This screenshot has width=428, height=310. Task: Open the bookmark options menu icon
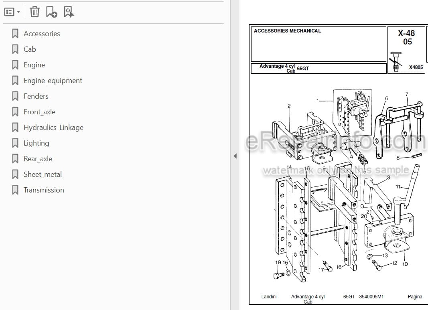[9, 12]
